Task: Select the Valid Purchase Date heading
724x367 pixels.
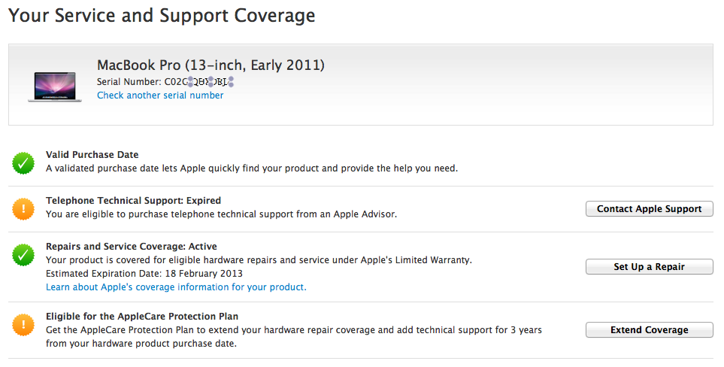Action: point(92,155)
